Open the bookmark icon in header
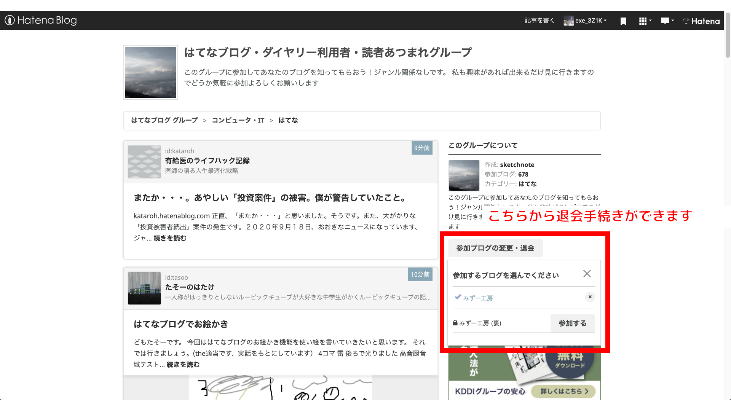Viewport: 731px width, 411px height. pyautogui.click(x=623, y=21)
